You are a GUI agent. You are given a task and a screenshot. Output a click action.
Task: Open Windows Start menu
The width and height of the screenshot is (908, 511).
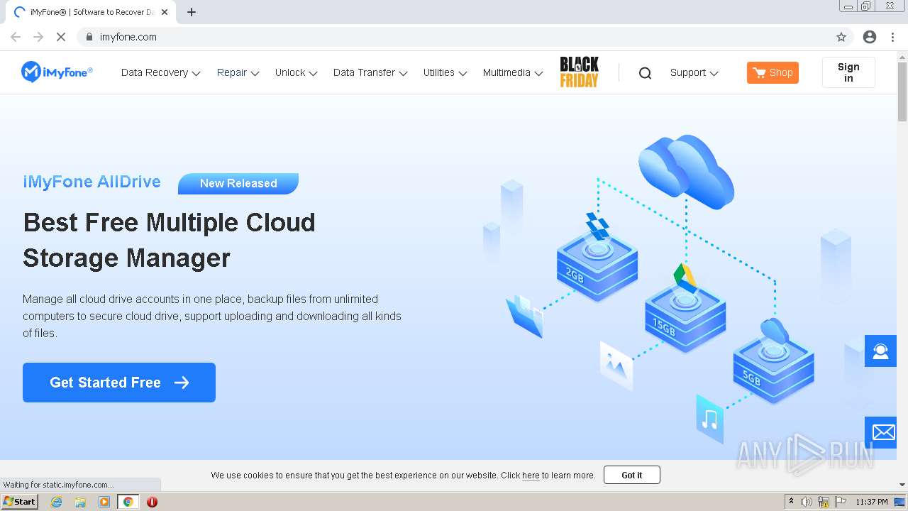click(x=20, y=502)
